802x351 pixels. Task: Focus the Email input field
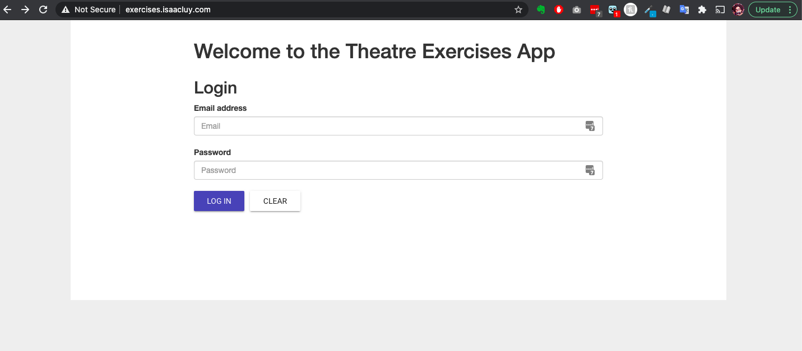point(398,126)
